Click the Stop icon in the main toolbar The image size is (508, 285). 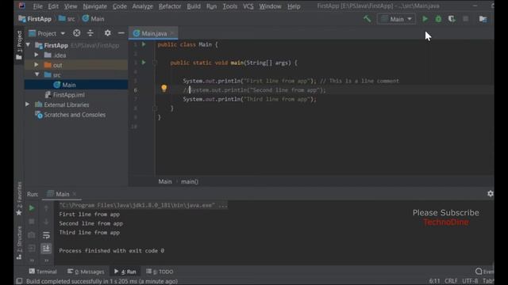pos(466,19)
